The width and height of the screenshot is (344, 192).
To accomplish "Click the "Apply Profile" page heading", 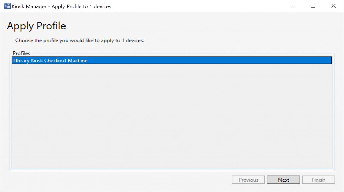I will (x=36, y=26).
